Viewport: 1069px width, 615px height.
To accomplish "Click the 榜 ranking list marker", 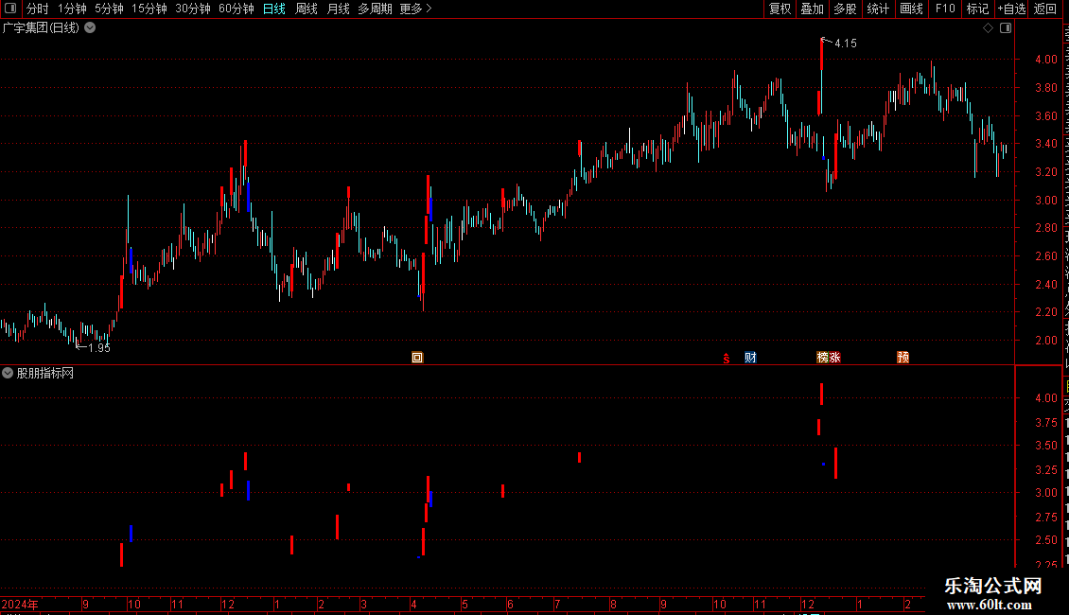I will click(x=822, y=358).
